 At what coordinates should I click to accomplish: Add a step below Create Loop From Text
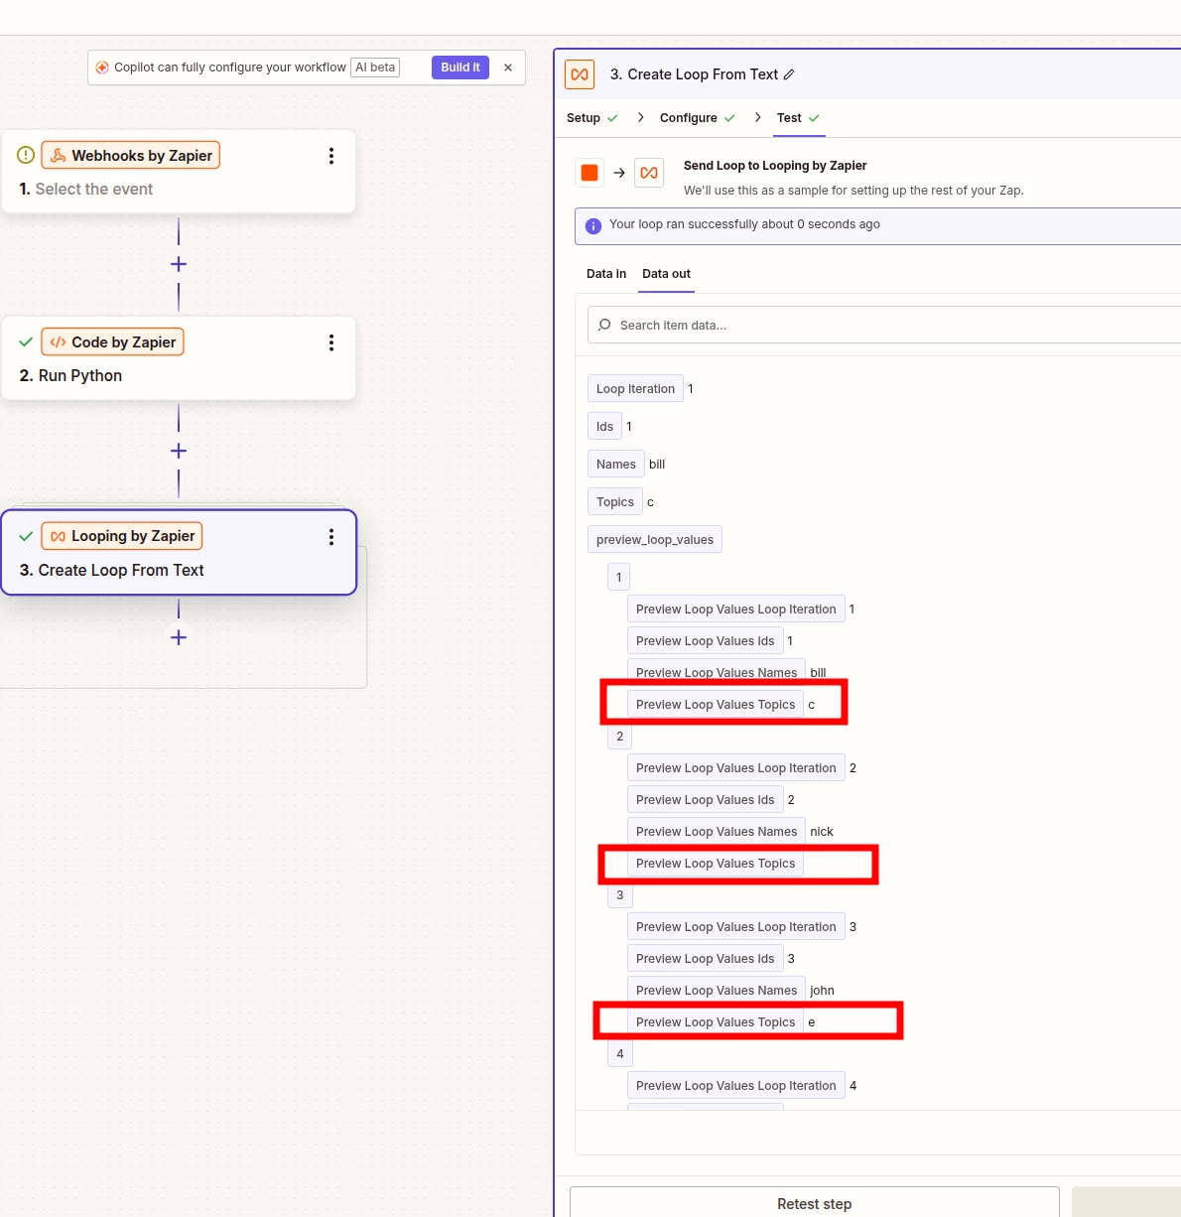click(179, 637)
